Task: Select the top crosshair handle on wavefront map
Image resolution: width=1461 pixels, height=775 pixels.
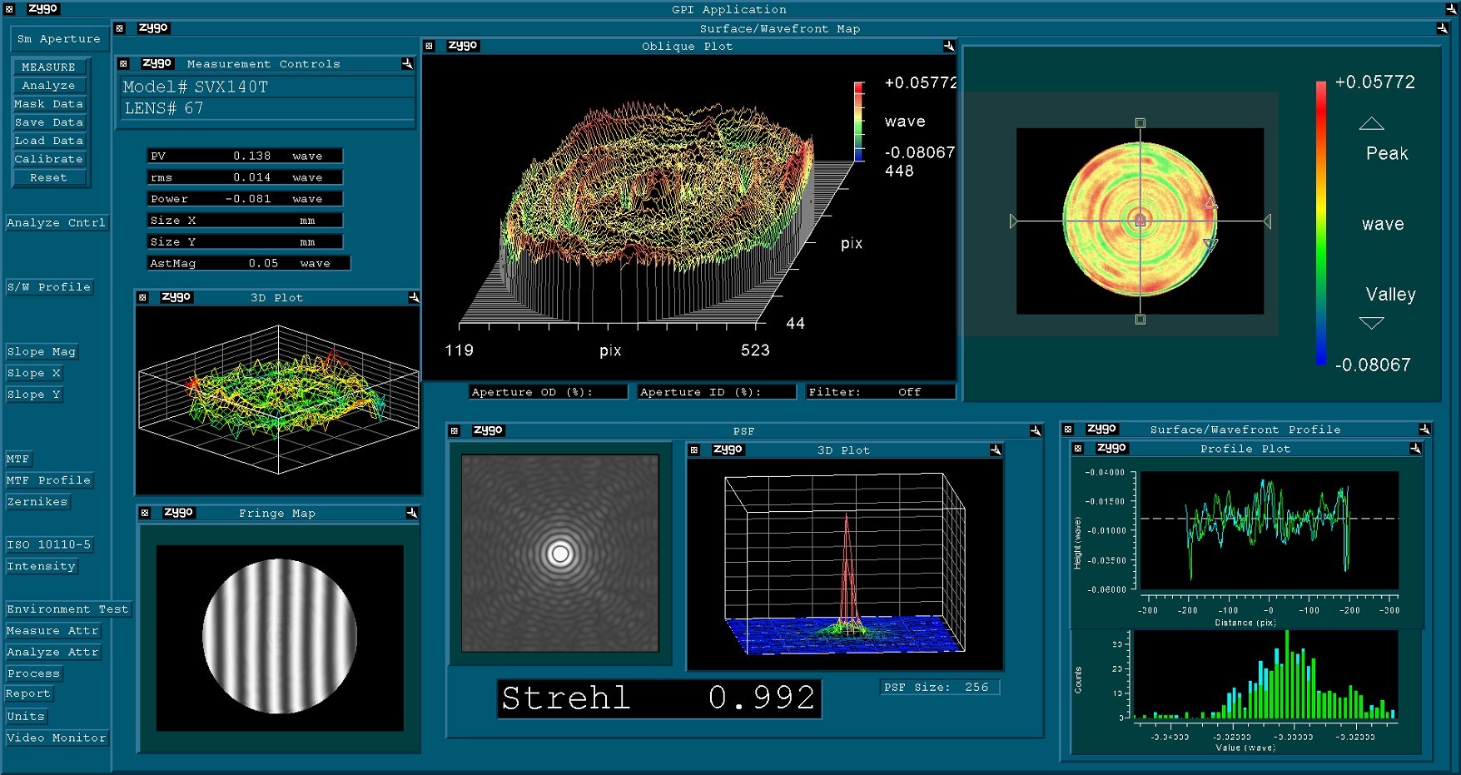Action: (1140, 123)
